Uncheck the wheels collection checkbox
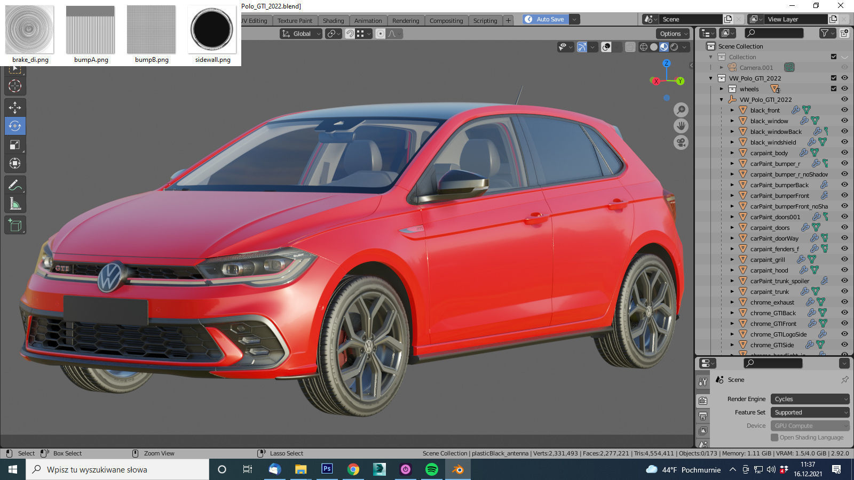 point(834,89)
